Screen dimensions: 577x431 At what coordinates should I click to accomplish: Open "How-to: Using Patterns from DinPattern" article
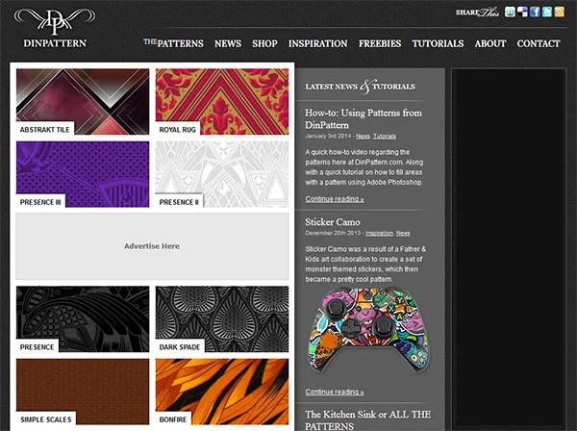(364, 118)
